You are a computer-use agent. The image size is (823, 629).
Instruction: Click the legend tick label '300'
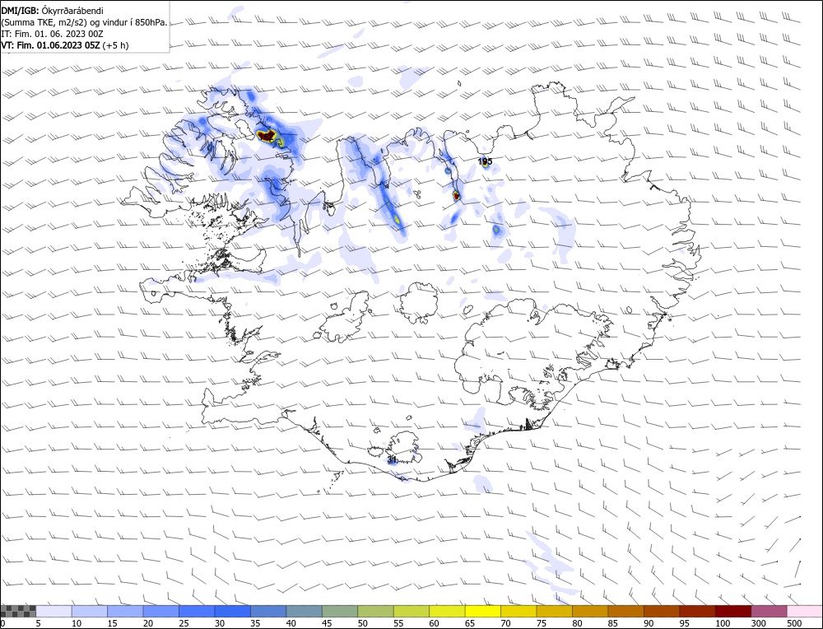pos(758,622)
